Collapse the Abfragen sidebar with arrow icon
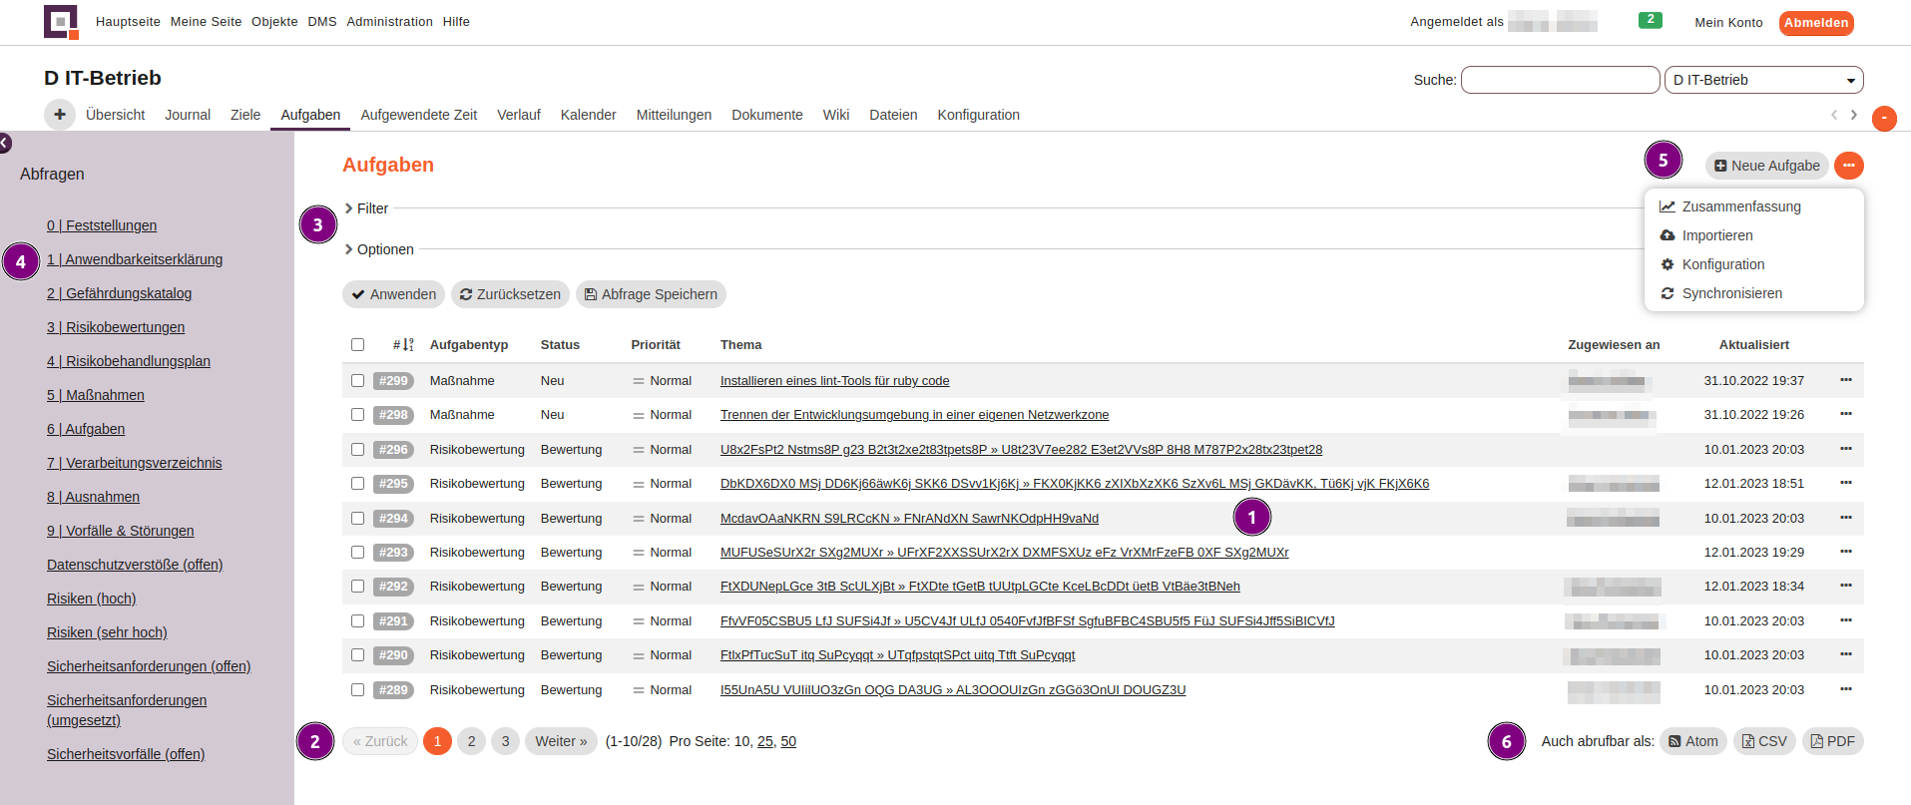Image resolution: width=1911 pixels, height=805 pixels. (4, 143)
